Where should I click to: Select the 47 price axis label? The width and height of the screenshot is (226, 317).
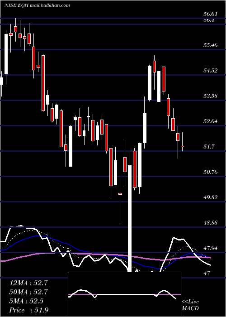[x=207, y=274]
